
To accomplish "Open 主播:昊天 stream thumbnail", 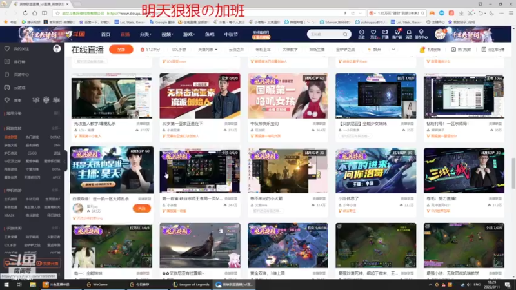I will (112, 170).
